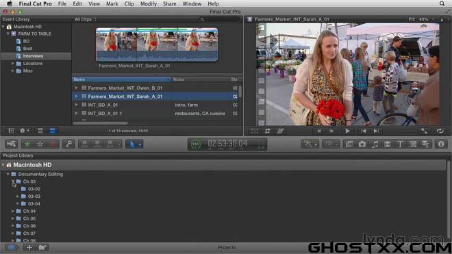
Task: Mark clip as Favorite with green star
Action: 27,144
